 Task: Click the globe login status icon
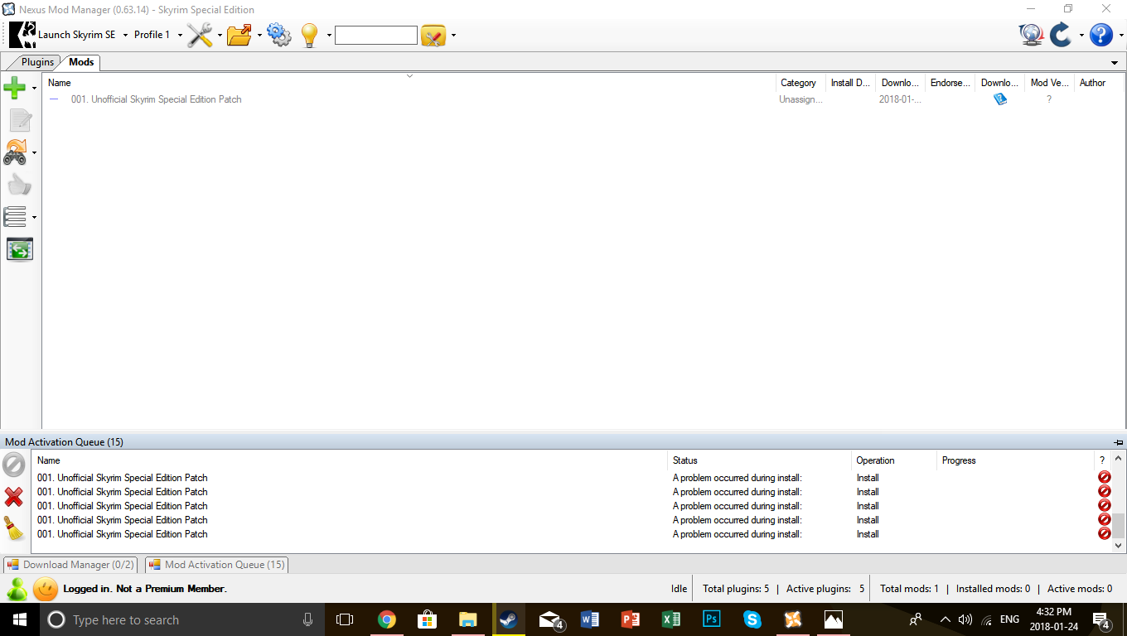pyautogui.click(x=1031, y=35)
